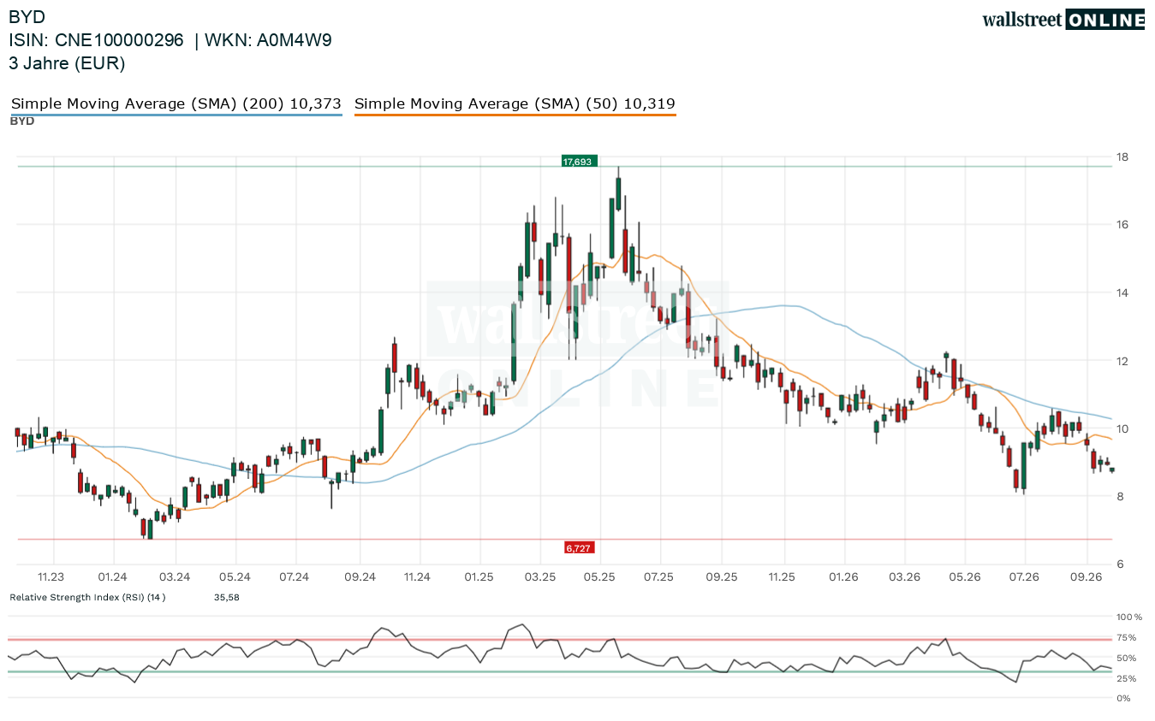The image size is (1155, 721).
Task: Click the 09.26 date axis label
Action: point(1086,577)
